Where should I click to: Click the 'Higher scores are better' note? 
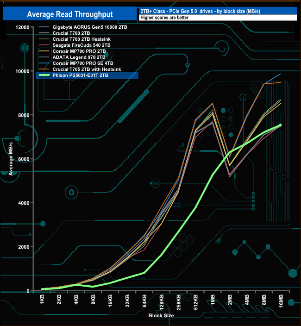(164, 18)
